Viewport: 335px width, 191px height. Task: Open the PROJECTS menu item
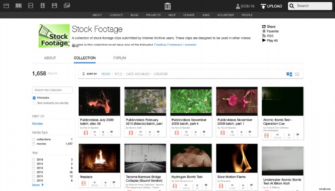tap(153, 15)
